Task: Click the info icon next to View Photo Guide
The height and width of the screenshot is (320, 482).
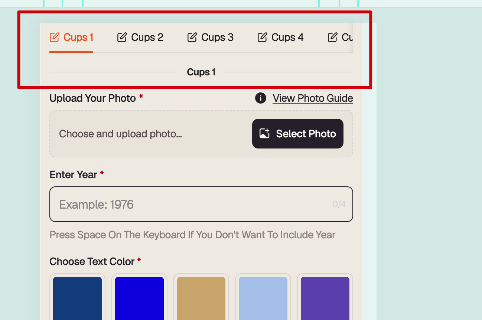Action: click(x=261, y=98)
